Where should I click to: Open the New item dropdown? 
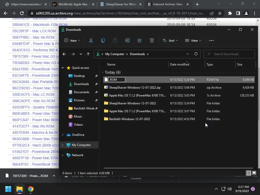(x=72, y=40)
